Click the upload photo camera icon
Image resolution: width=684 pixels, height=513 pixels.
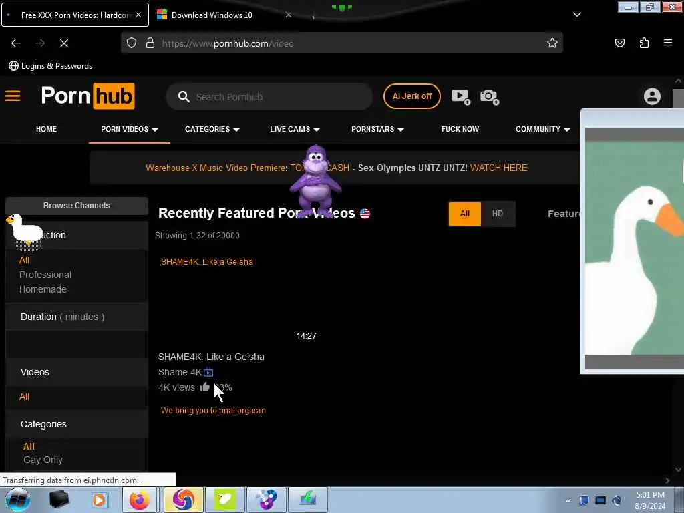(490, 96)
